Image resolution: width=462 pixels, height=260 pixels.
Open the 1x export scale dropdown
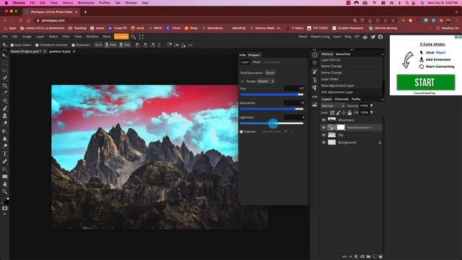[x=98, y=45]
